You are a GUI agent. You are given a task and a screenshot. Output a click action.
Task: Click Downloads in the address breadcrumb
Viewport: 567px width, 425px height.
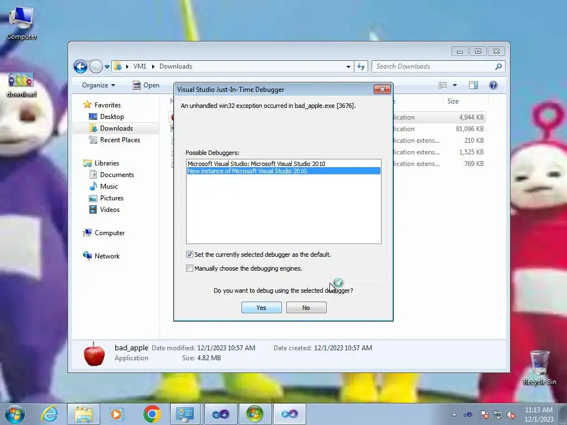pyautogui.click(x=176, y=66)
